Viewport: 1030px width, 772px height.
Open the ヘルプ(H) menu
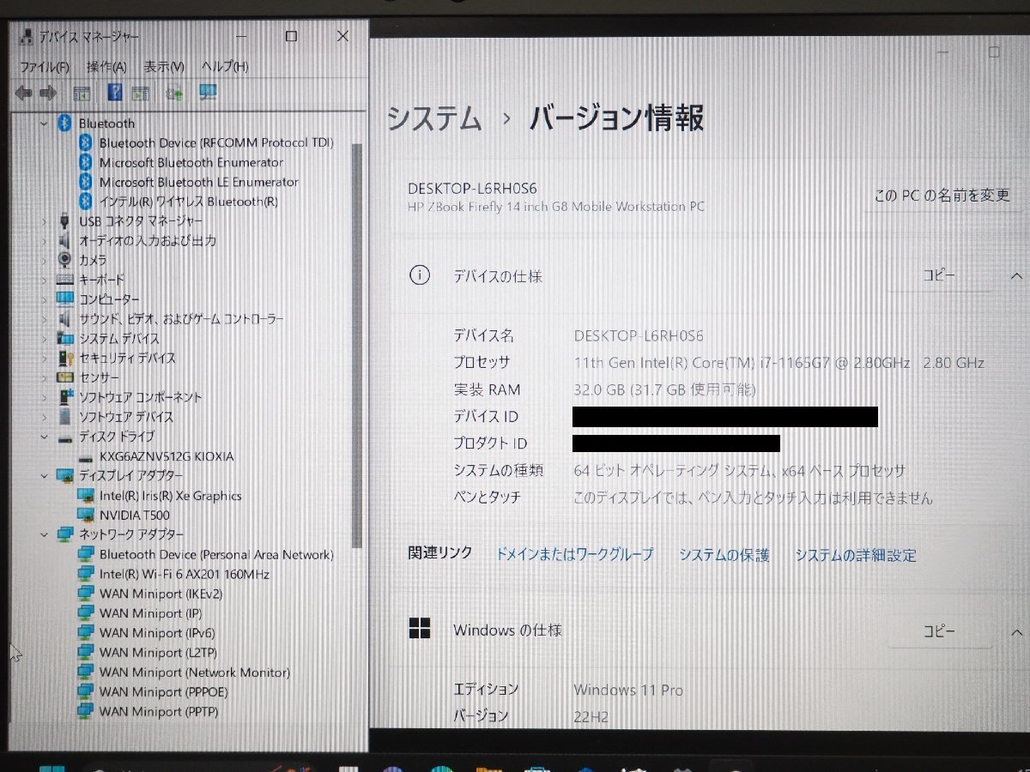225,66
